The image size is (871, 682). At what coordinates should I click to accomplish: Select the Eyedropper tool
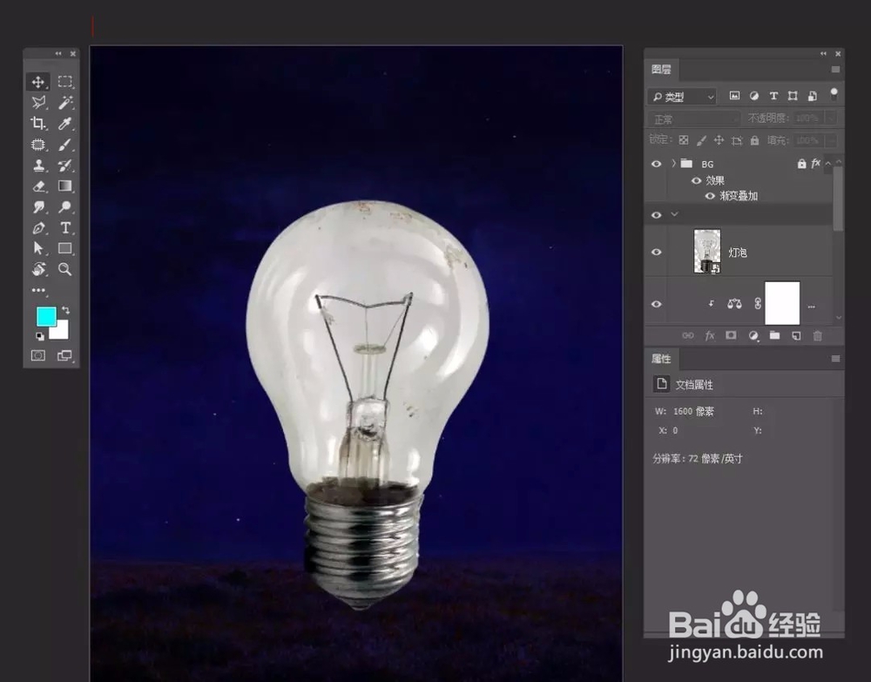65,124
